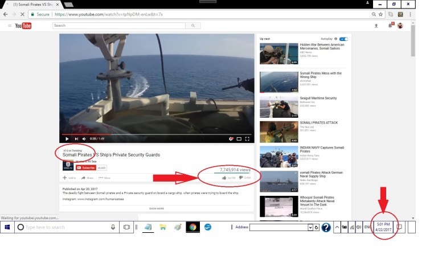This screenshot has height=255, width=426.
Task: Click the taskbar Address refresh button
Action: (317, 227)
